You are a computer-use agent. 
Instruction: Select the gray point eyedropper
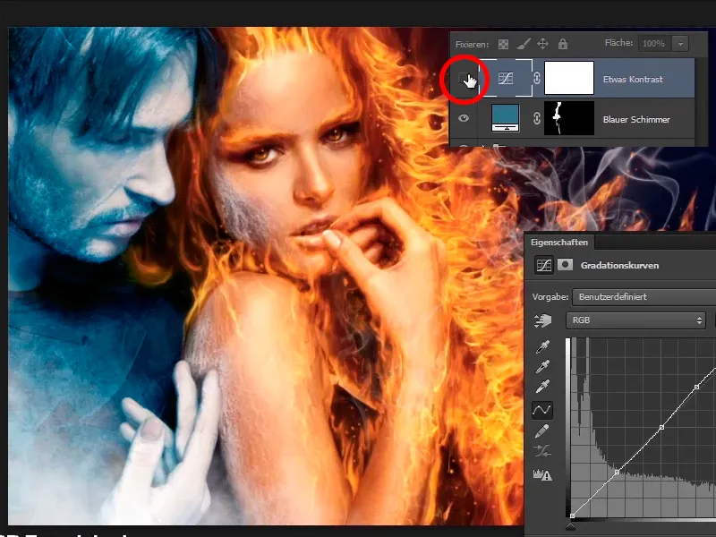[542, 367]
